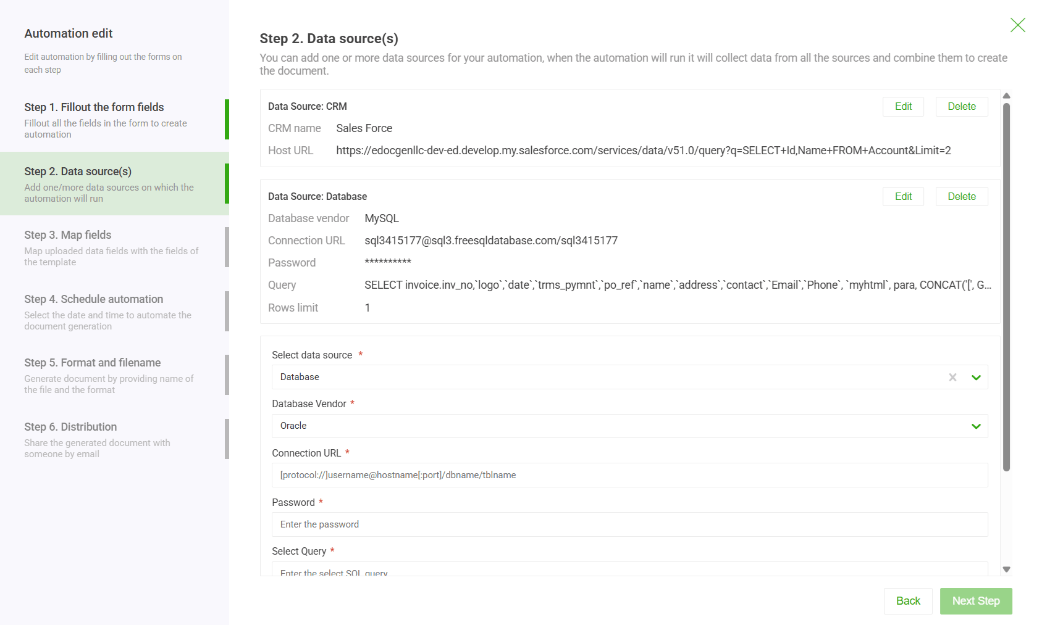This screenshot has height=625, width=1042.
Task: Click the Next Step button
Action: (976, 601)
